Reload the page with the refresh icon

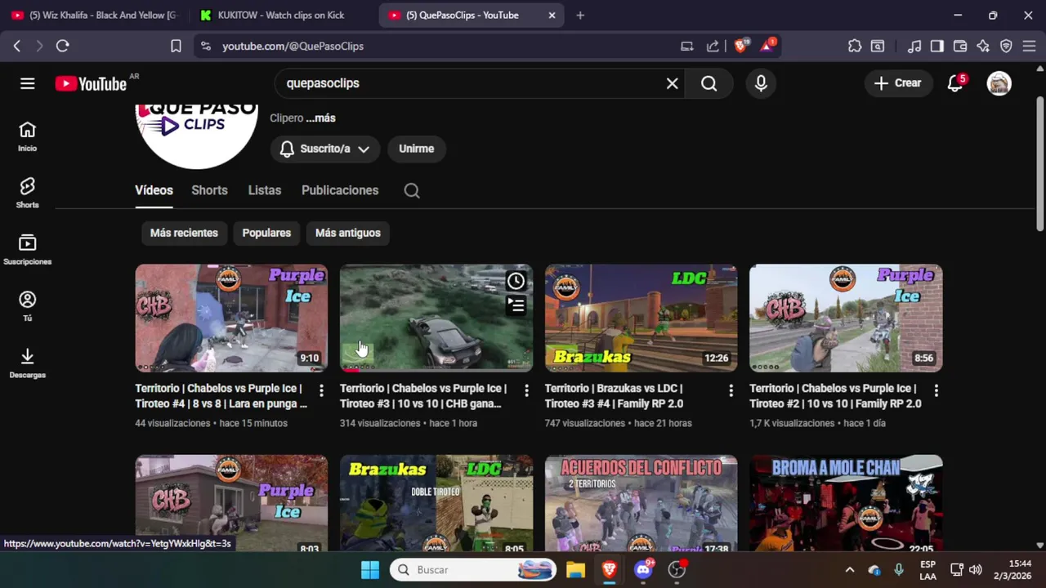pos(62,47)
